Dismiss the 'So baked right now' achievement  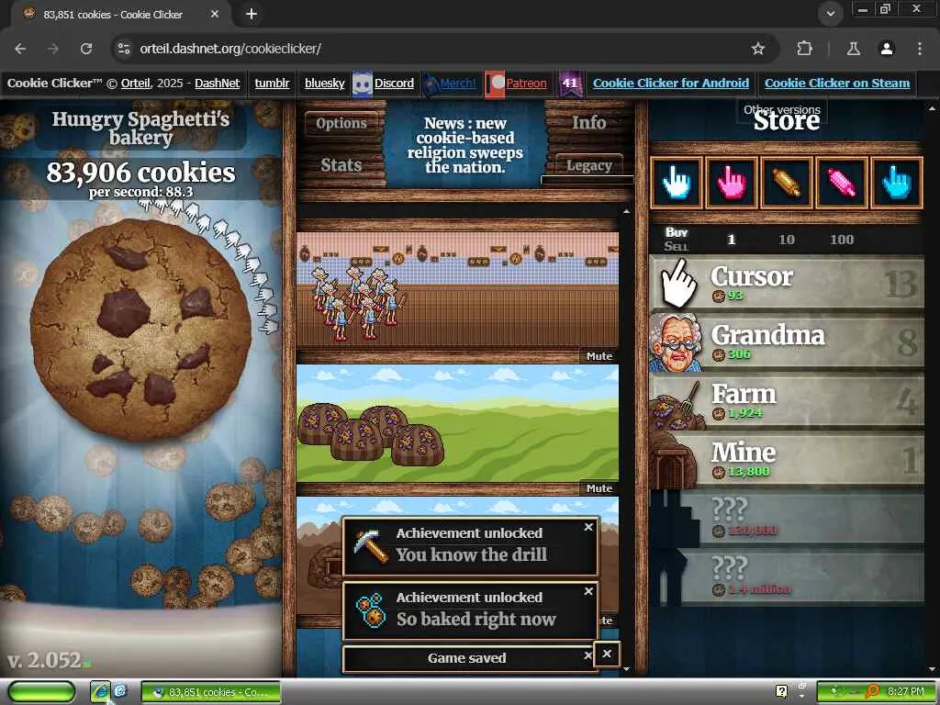point(588,591)
